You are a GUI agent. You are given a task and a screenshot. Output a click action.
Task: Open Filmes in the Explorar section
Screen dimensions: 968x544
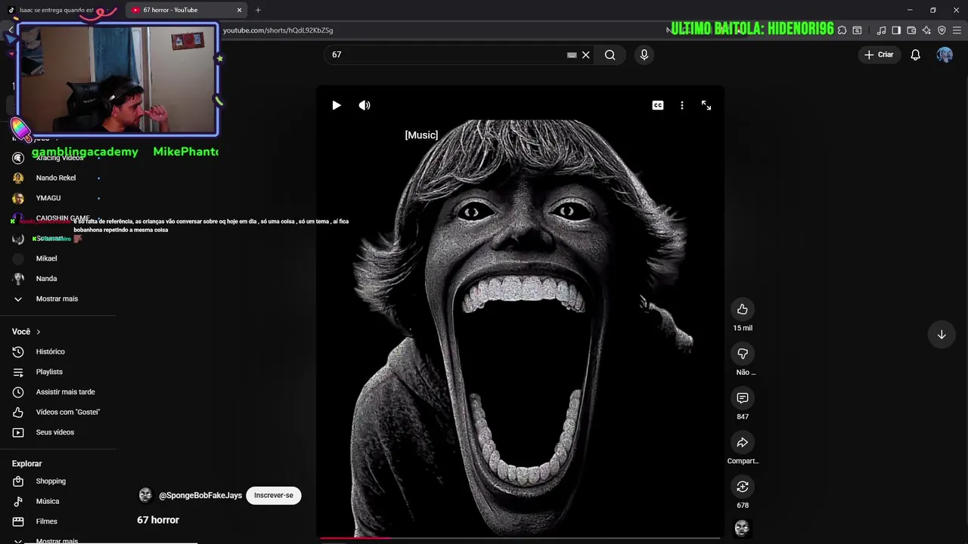[47, 521]
